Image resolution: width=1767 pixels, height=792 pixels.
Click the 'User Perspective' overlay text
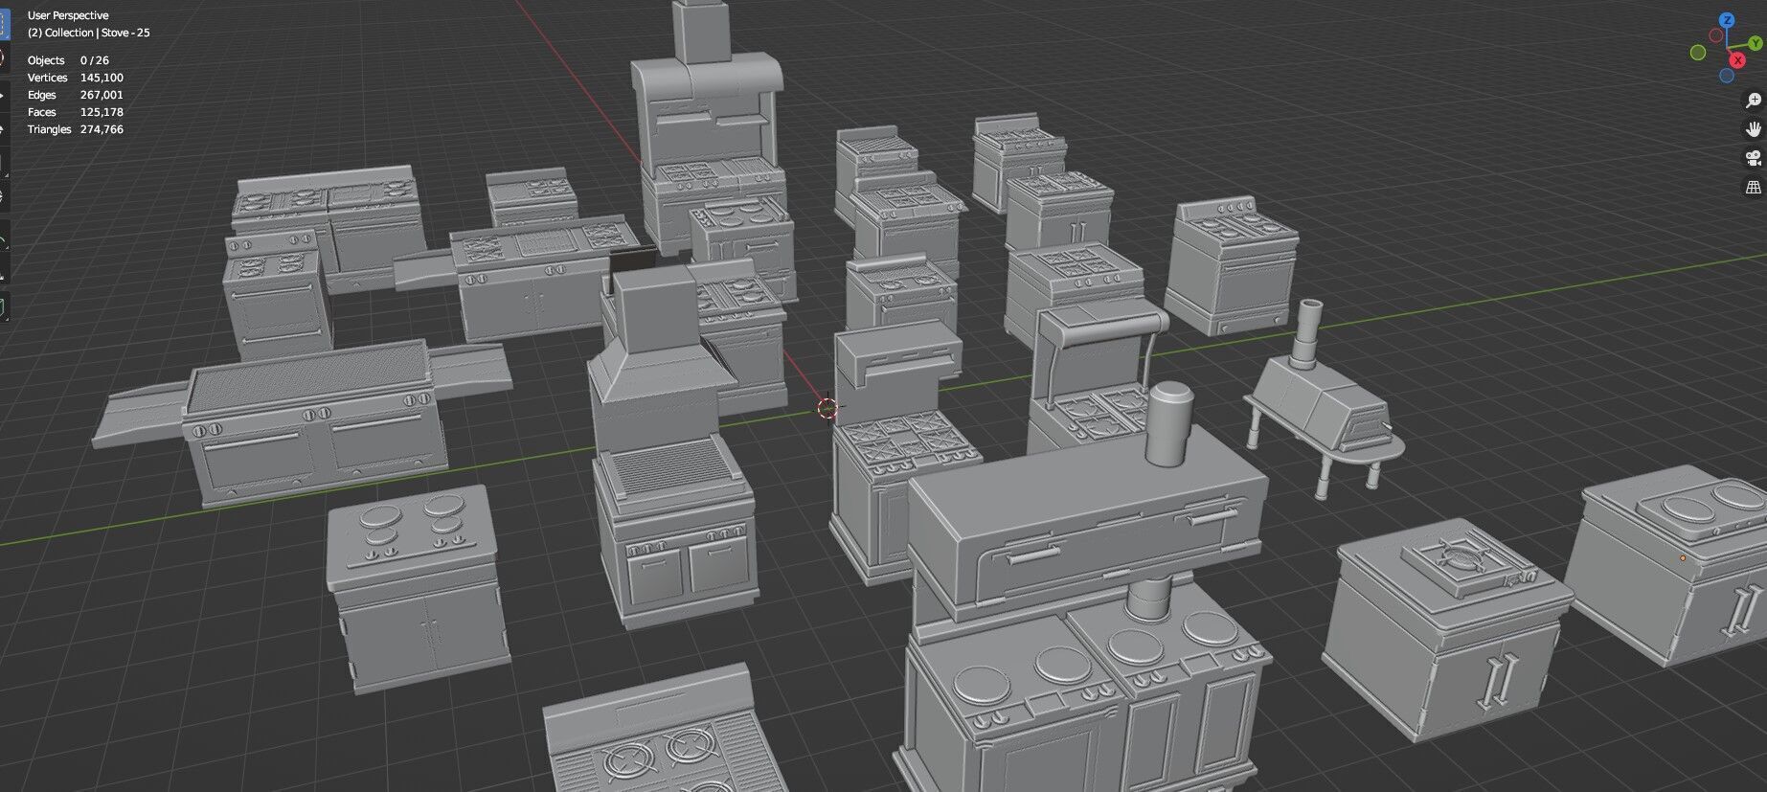[68, 15]
